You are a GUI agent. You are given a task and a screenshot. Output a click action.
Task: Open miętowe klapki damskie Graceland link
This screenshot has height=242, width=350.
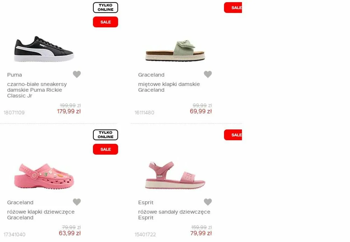(169, 87)
